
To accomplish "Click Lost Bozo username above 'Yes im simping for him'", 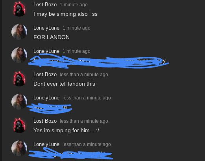I will (x=45, y=121).
